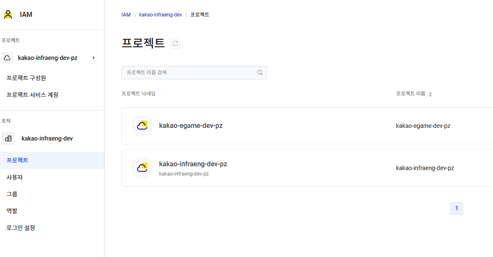The width and height of the screenshot is (493, 257).
Task: Sort by 프로젝트 이름 using the sort arrows
Action: (x=430, y=95)
